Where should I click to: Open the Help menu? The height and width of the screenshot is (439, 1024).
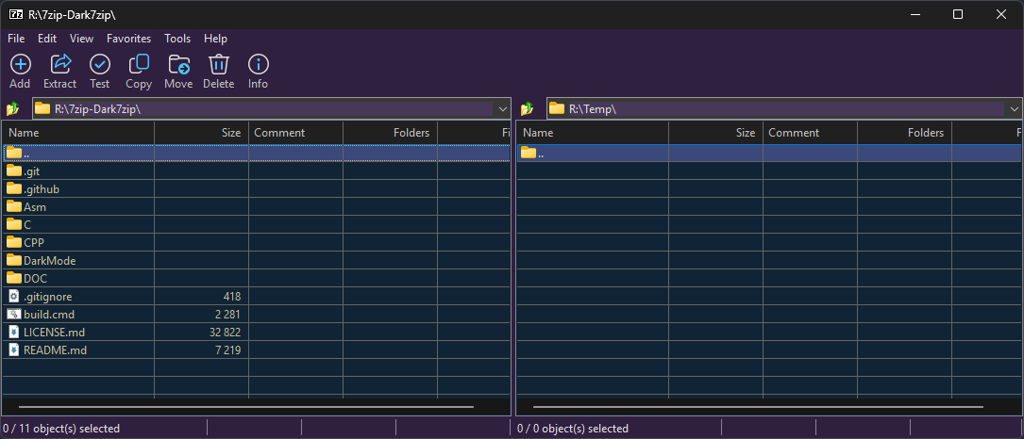(215, 39)
